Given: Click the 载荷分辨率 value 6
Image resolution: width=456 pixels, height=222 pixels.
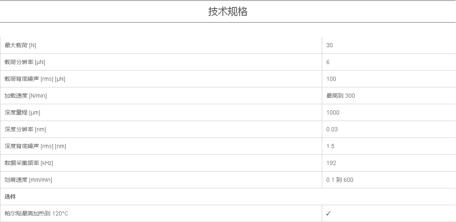Looking at the screenshot, I should 328,62.
